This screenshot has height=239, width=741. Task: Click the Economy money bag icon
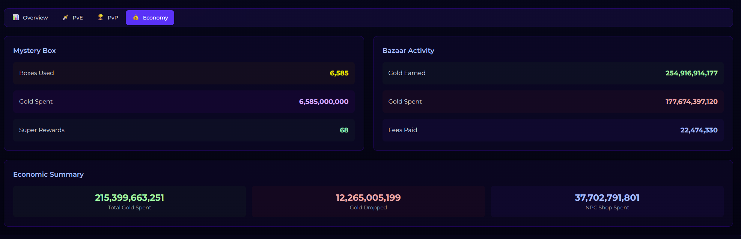(x=136, y=18)
